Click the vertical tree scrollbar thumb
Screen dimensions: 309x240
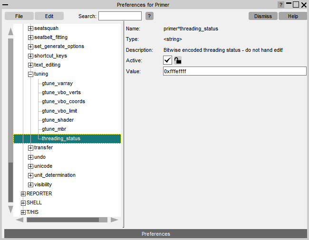[x=10, y=182]
